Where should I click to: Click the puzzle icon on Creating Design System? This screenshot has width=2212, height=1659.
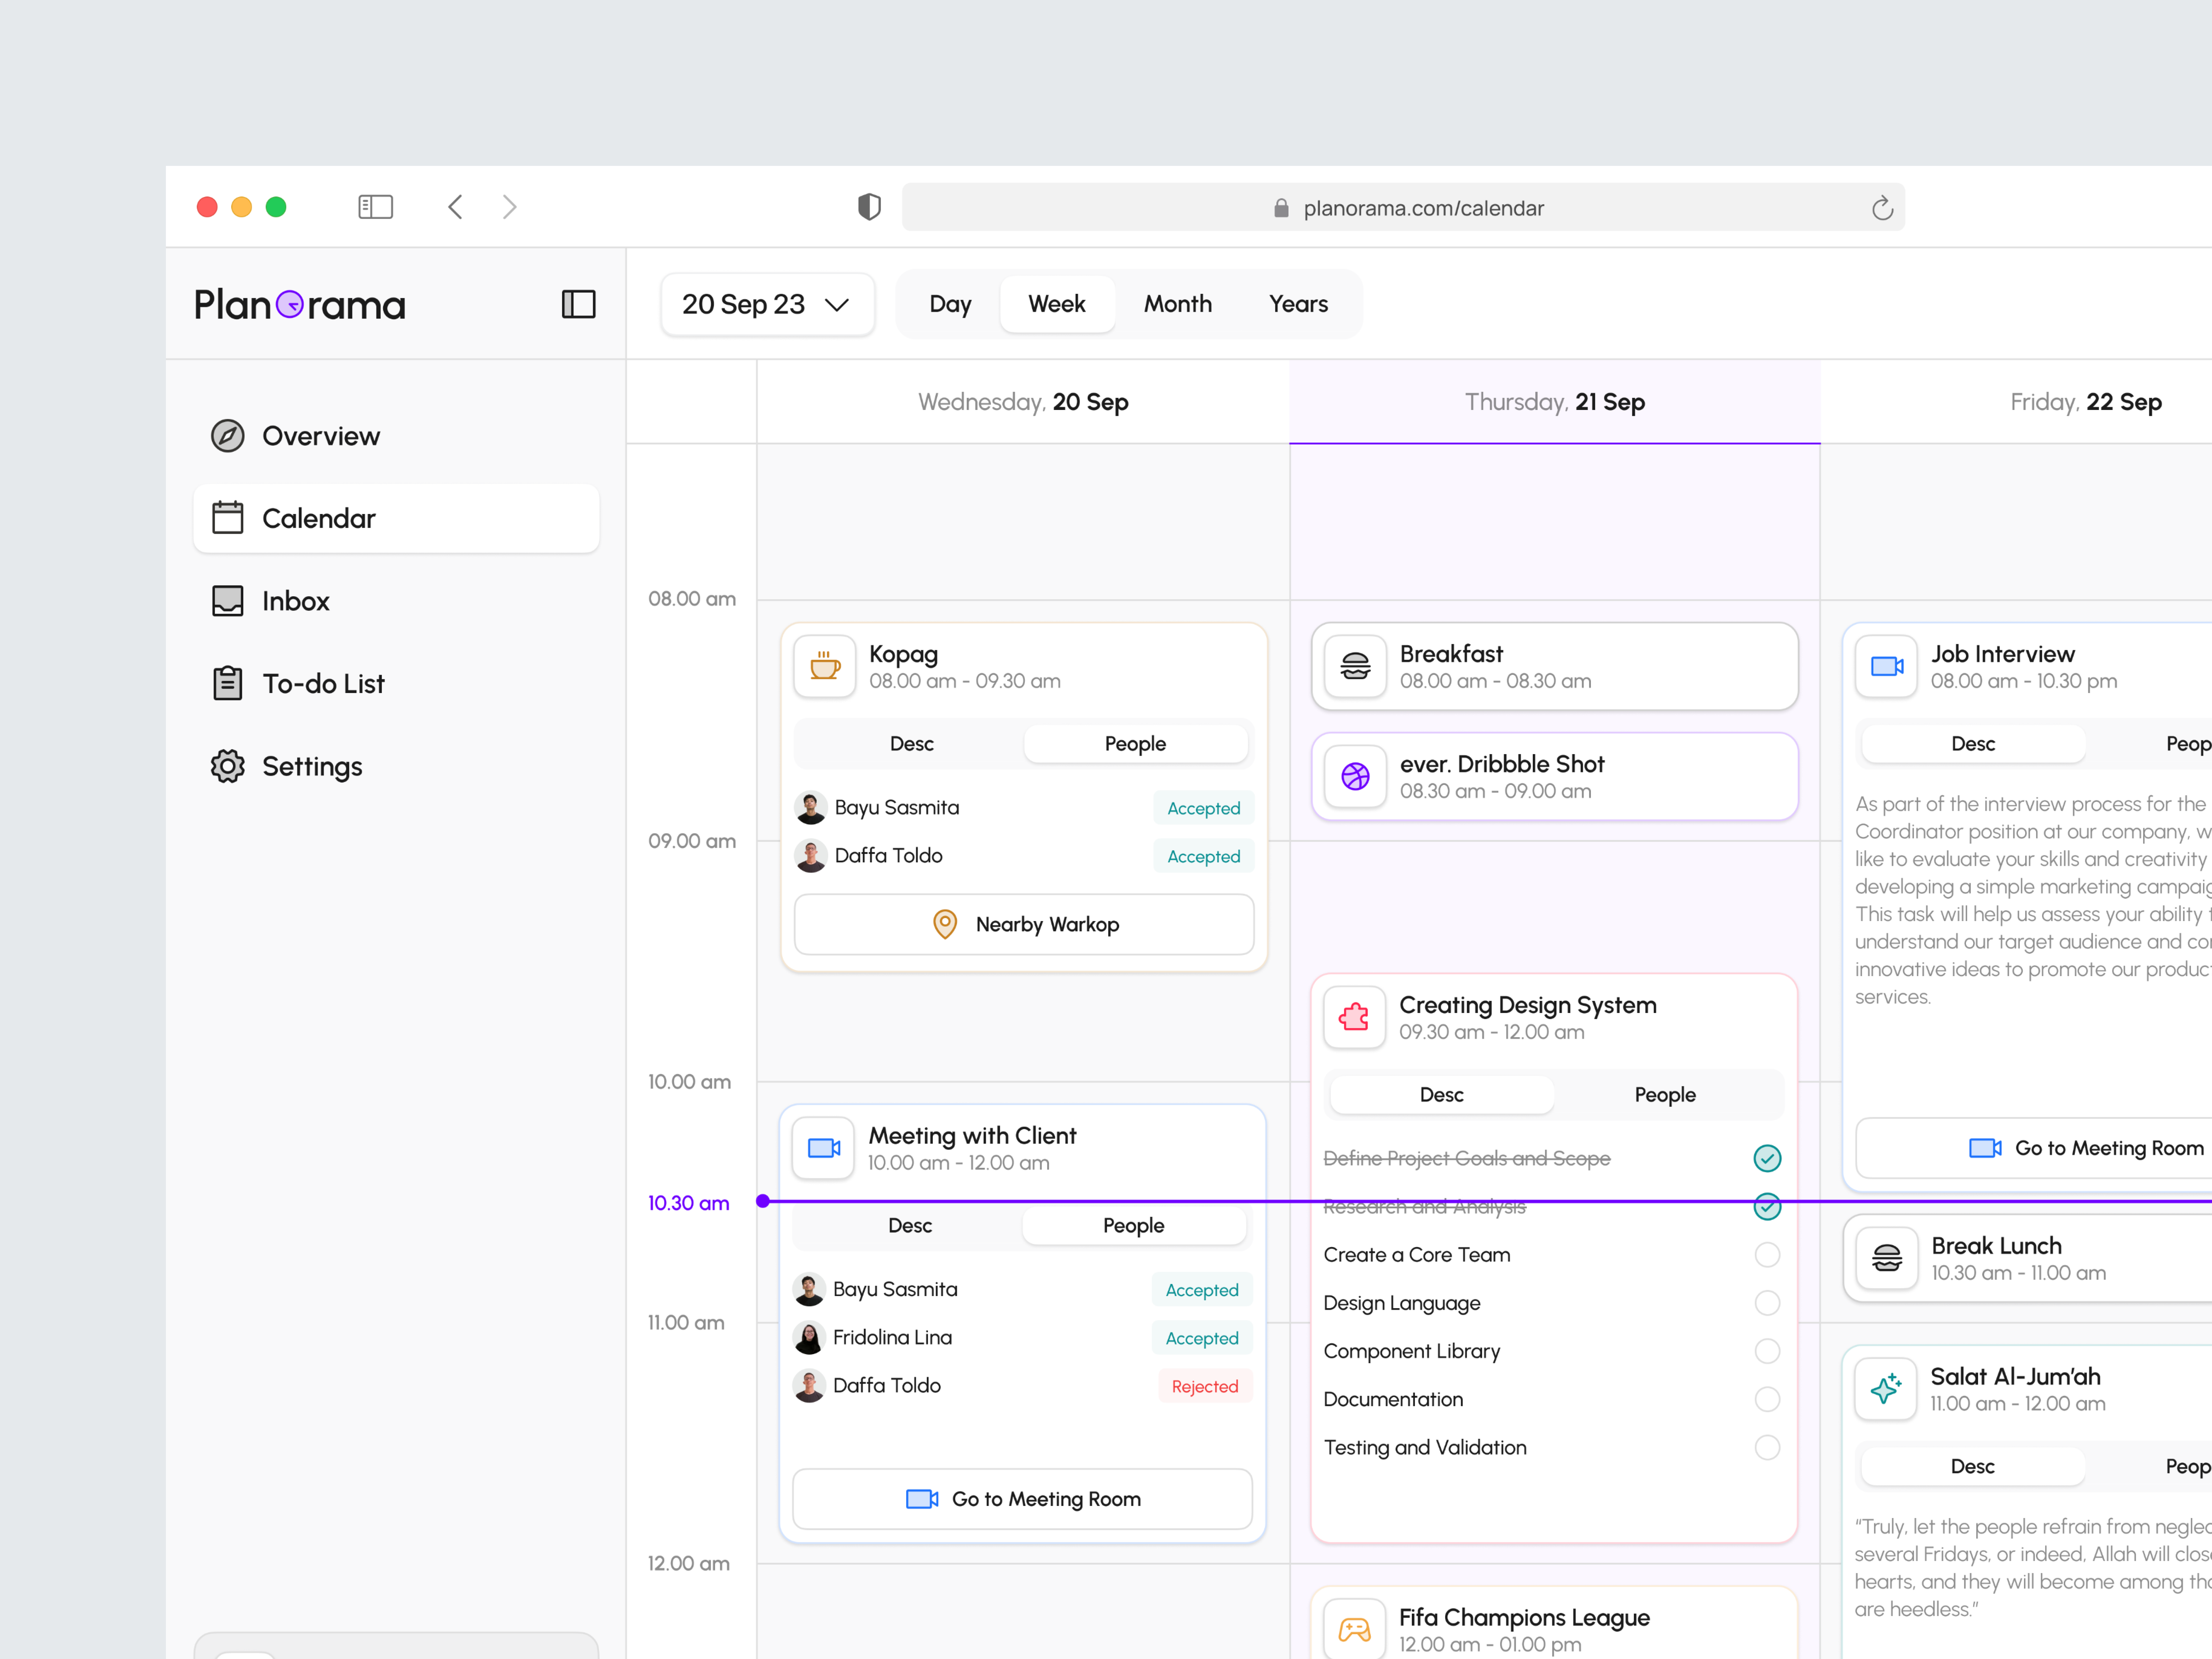(x=1354, y=1017)
